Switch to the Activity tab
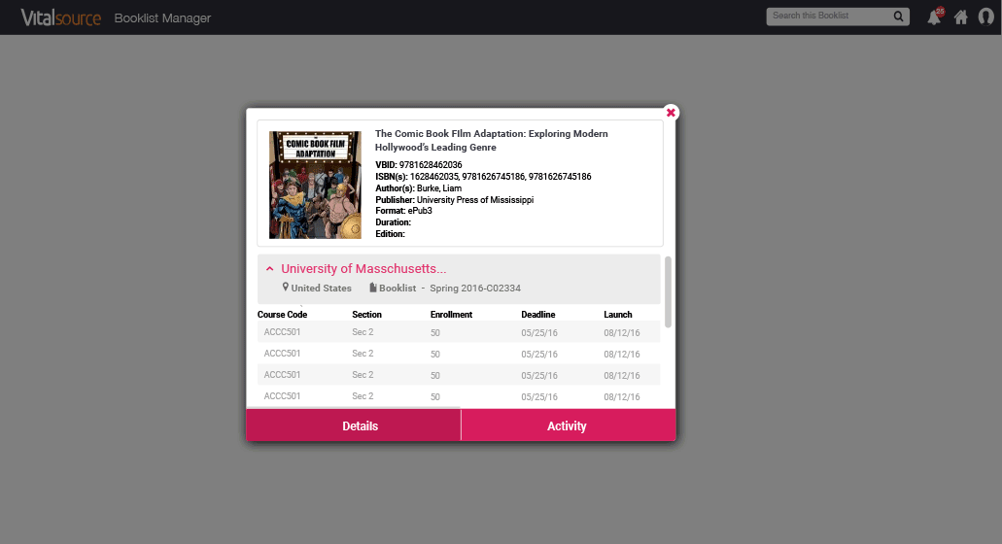Viewport: 1002px width, 544px height. 568,425
